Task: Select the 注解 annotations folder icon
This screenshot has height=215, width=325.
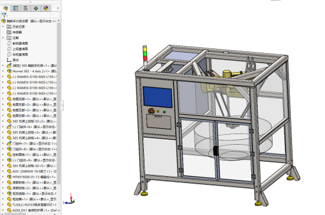Action: [x=9, y=38]
